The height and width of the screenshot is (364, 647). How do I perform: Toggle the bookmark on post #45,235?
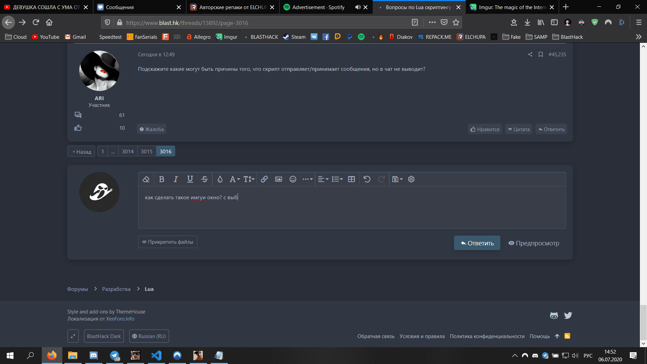coord(541,54)
